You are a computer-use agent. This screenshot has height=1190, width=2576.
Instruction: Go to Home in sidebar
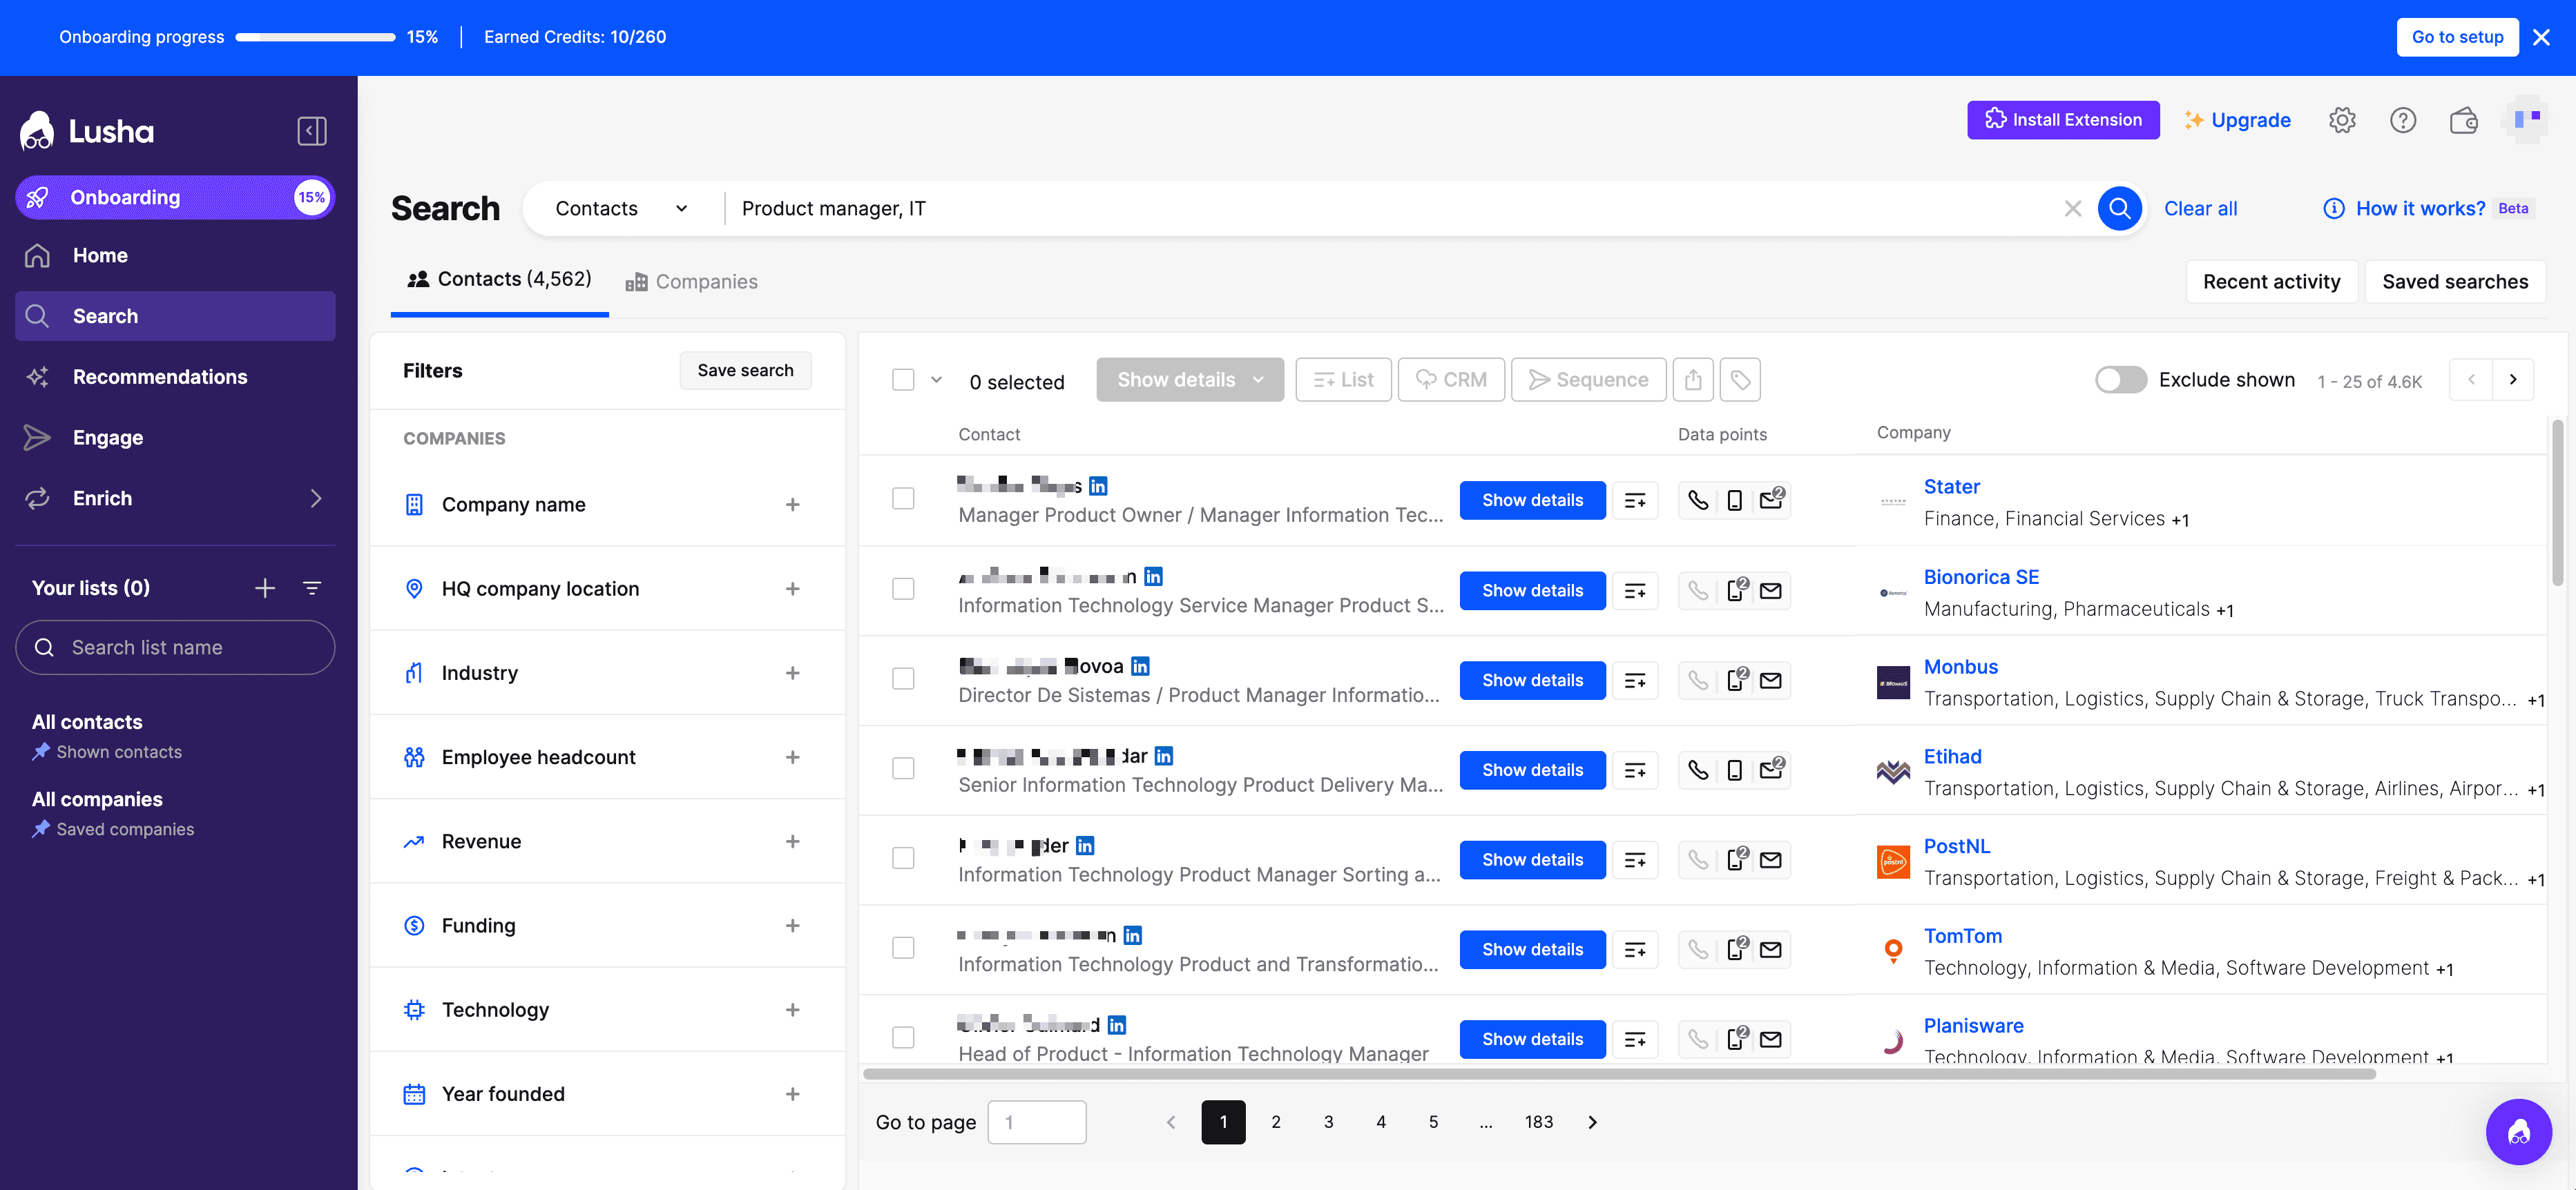(x=175, y=256)
